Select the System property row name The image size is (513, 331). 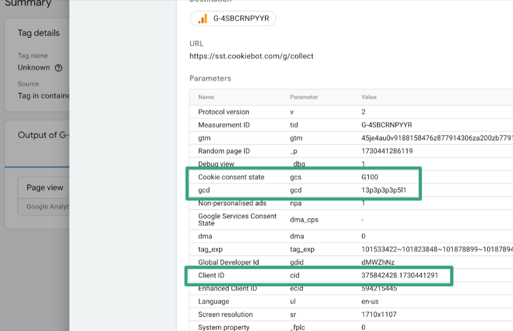(x=224, y=327)
